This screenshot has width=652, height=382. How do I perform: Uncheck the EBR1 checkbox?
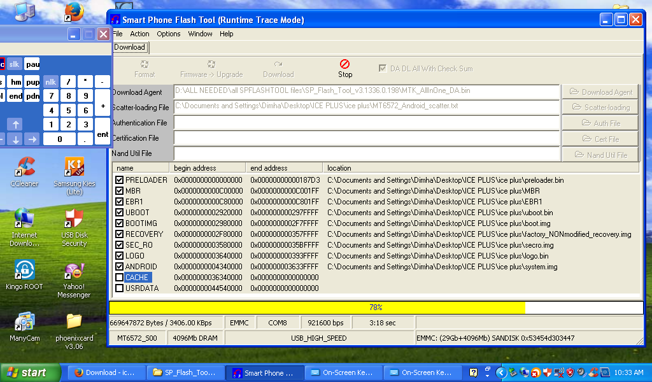click(x=119, y=202)
